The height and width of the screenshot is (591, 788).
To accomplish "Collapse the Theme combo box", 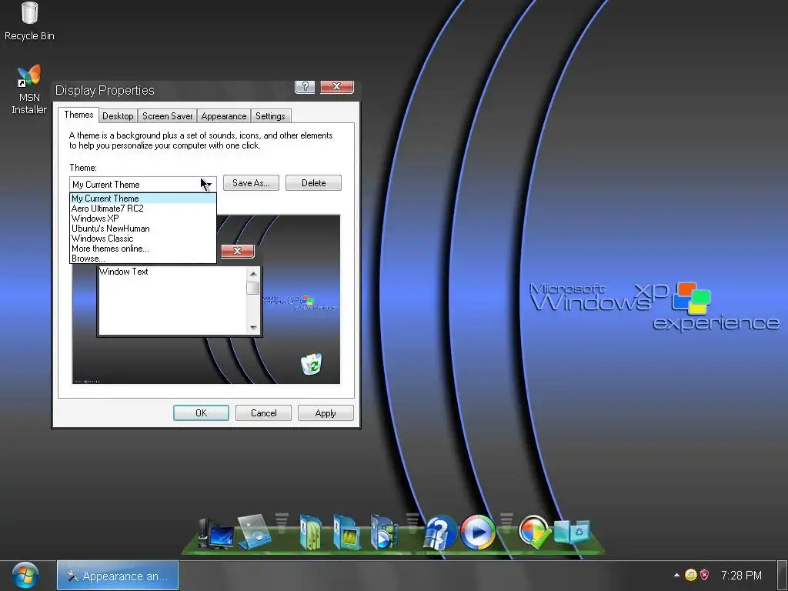I will point(209,184).
